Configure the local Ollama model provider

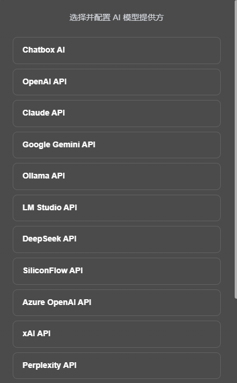pyautogui.click(x=117, y=176)
